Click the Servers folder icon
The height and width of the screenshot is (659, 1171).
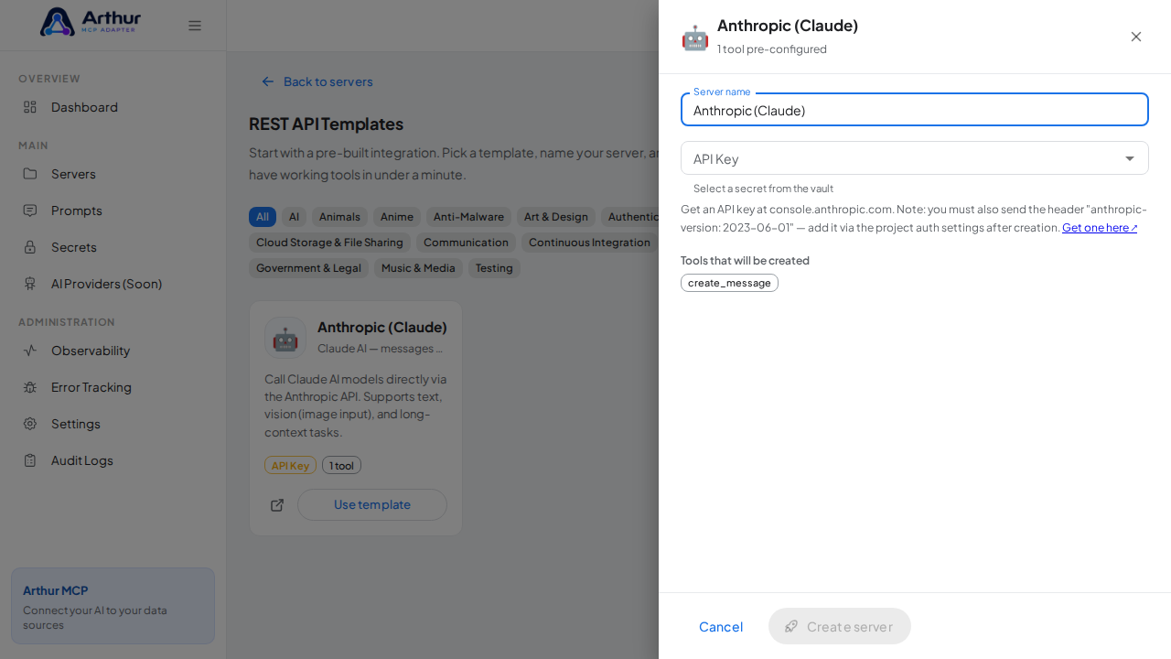tap(30, 174)
